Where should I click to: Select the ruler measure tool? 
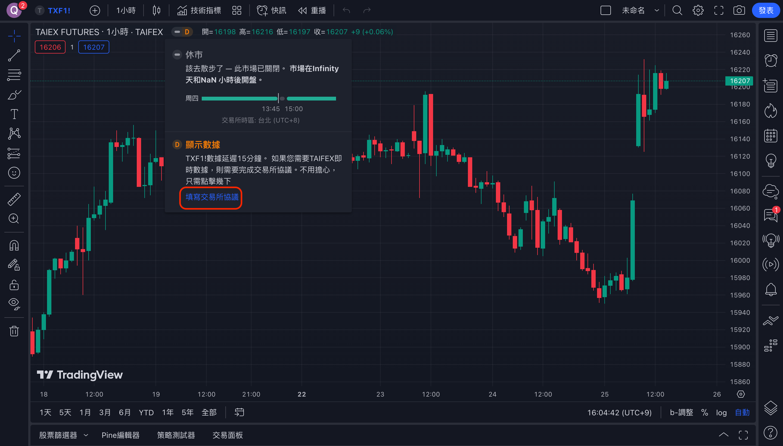coord(14,199)
